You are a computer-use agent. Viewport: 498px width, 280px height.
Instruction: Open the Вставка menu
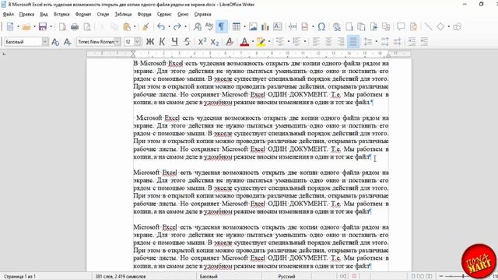61,14
